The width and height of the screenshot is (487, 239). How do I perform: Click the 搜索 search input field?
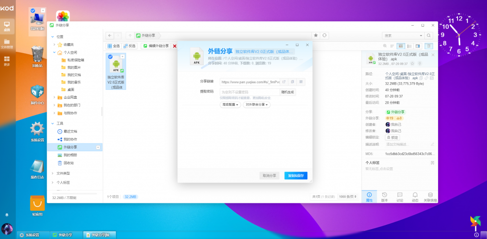[400, 36]
